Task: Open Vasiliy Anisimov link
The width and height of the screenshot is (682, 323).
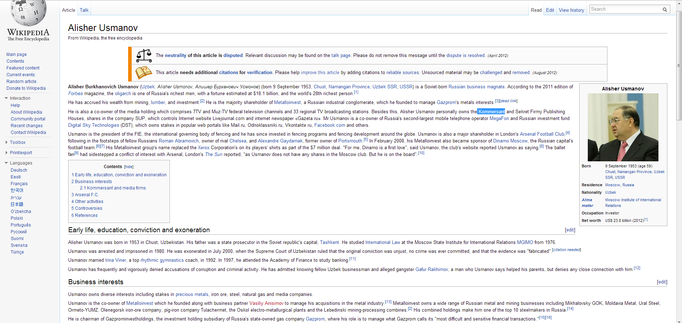Action: [x=266, y=303]
